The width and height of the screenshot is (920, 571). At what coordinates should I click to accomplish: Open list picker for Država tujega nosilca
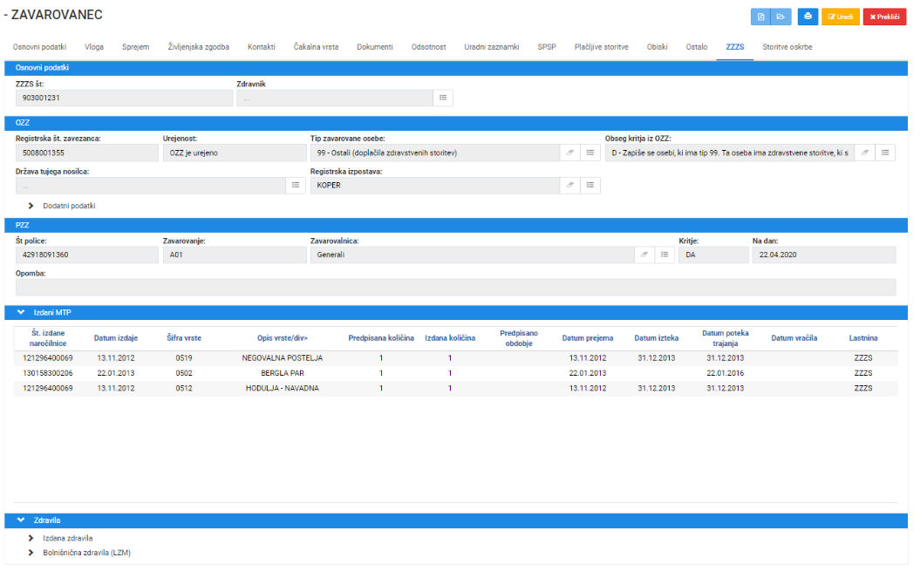pyautogui.click(x=296, y=185)
